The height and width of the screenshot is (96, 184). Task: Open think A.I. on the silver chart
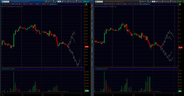pos(143,2)
